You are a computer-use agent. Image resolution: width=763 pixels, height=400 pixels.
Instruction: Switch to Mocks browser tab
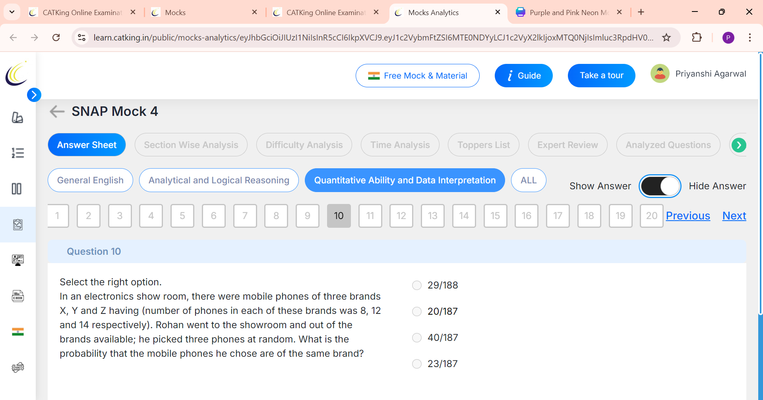coord(204,12)
